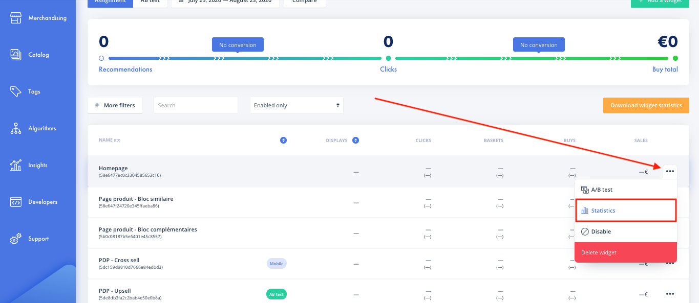Open the Homepage row three-dots menu

[x=670, y=171]
